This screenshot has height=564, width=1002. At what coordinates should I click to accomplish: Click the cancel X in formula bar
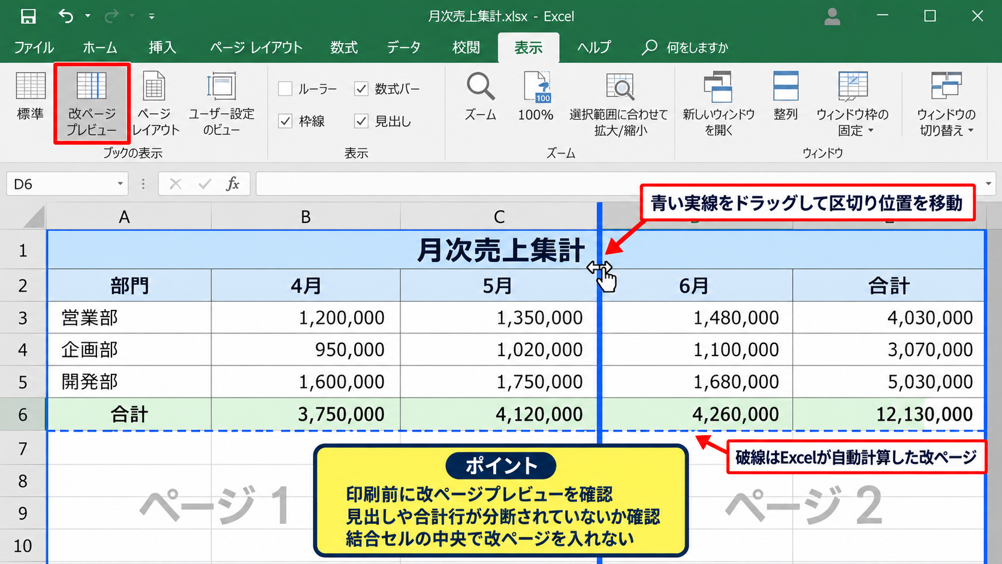pyautogui.click(x=175, y=184)
